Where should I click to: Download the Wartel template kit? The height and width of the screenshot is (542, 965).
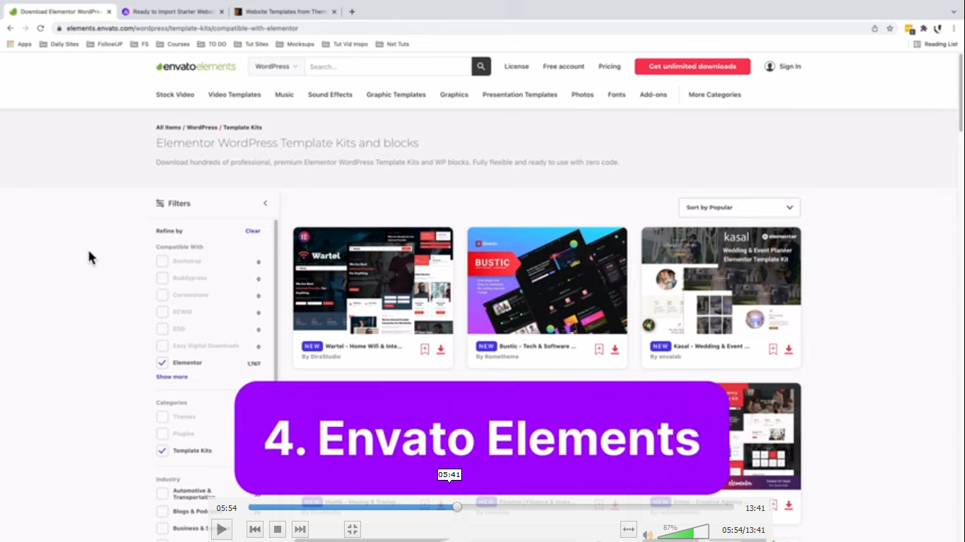click(x=441, y=349)
